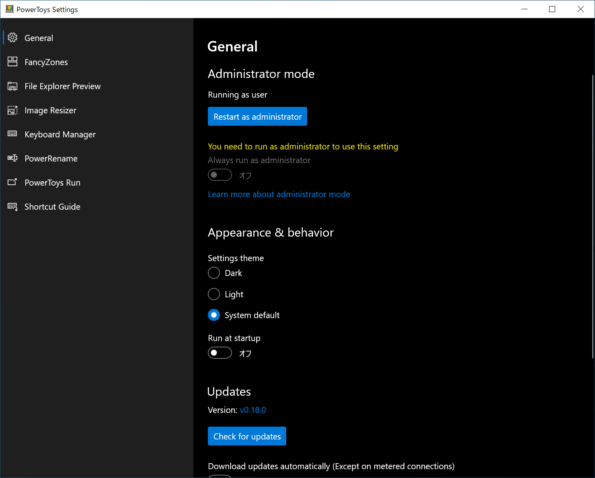This screenshot has height=478, width=595.
Task: Click the FancyZones grid icon
Action: tap(12, 61)
